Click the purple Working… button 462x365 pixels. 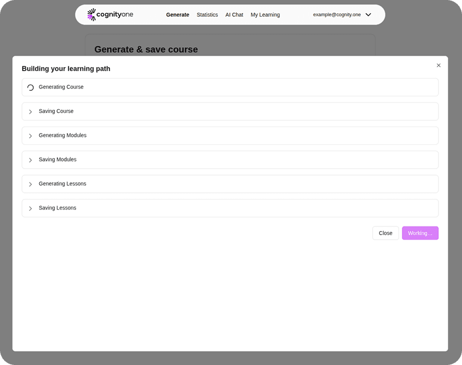(x=420, y=233)
